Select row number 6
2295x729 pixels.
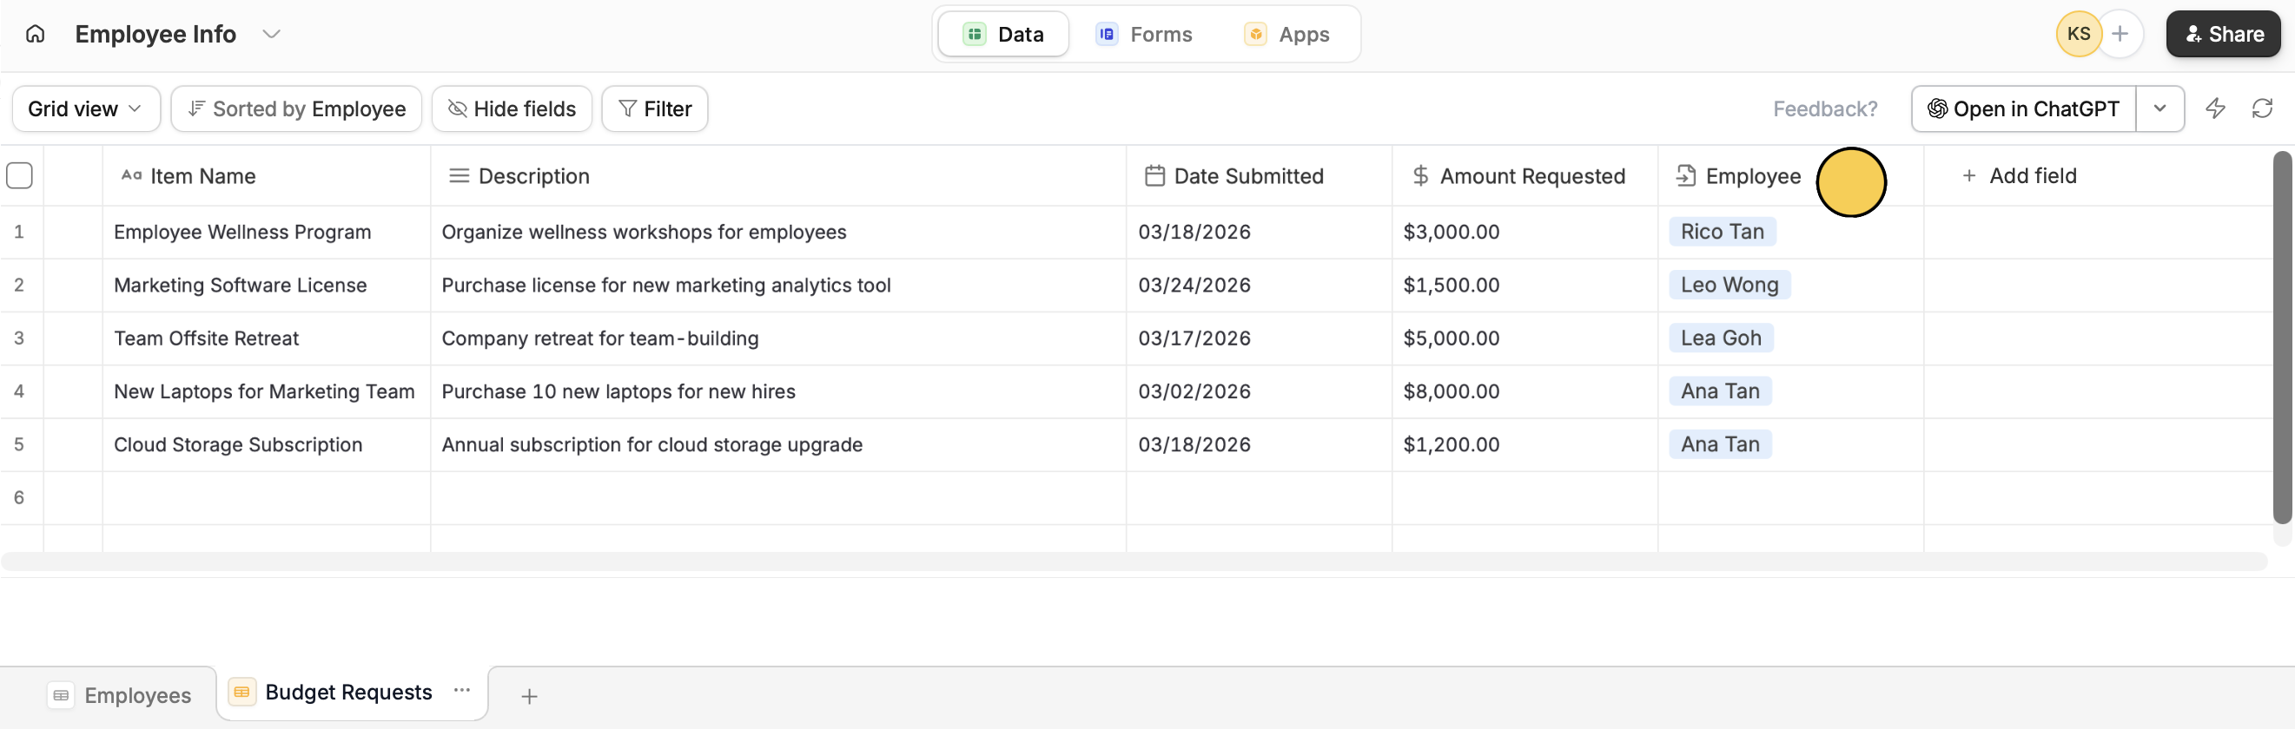point(19,498)
